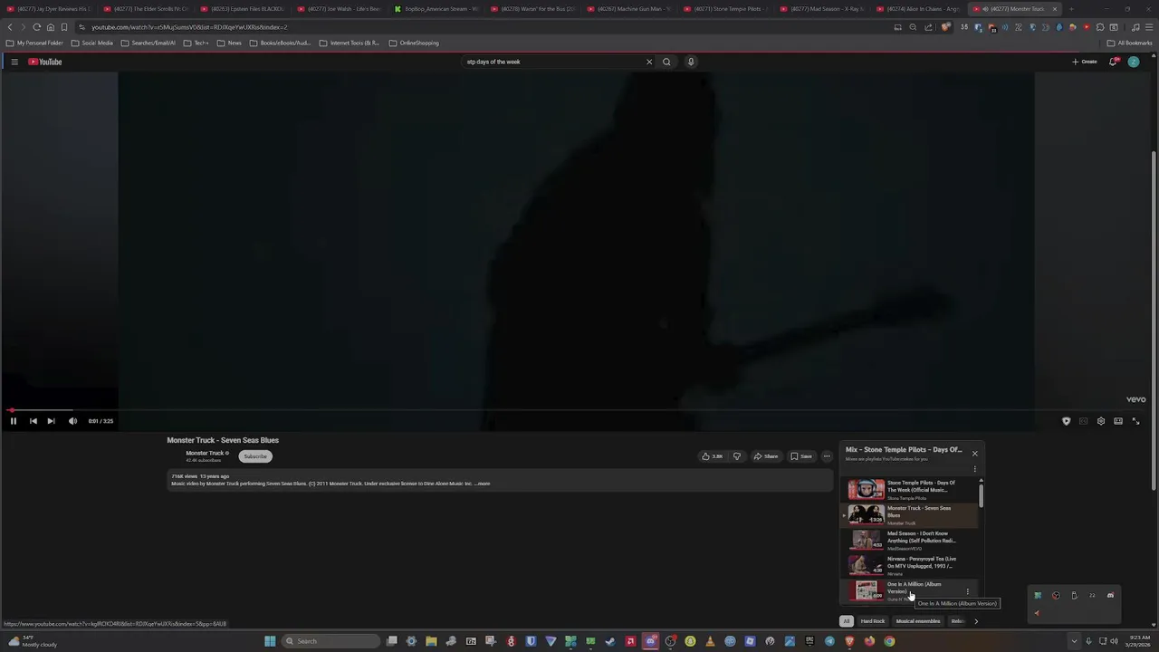
Task: Open the account avatar menu
Action: pyautogui.click(x=1134, y=62)
